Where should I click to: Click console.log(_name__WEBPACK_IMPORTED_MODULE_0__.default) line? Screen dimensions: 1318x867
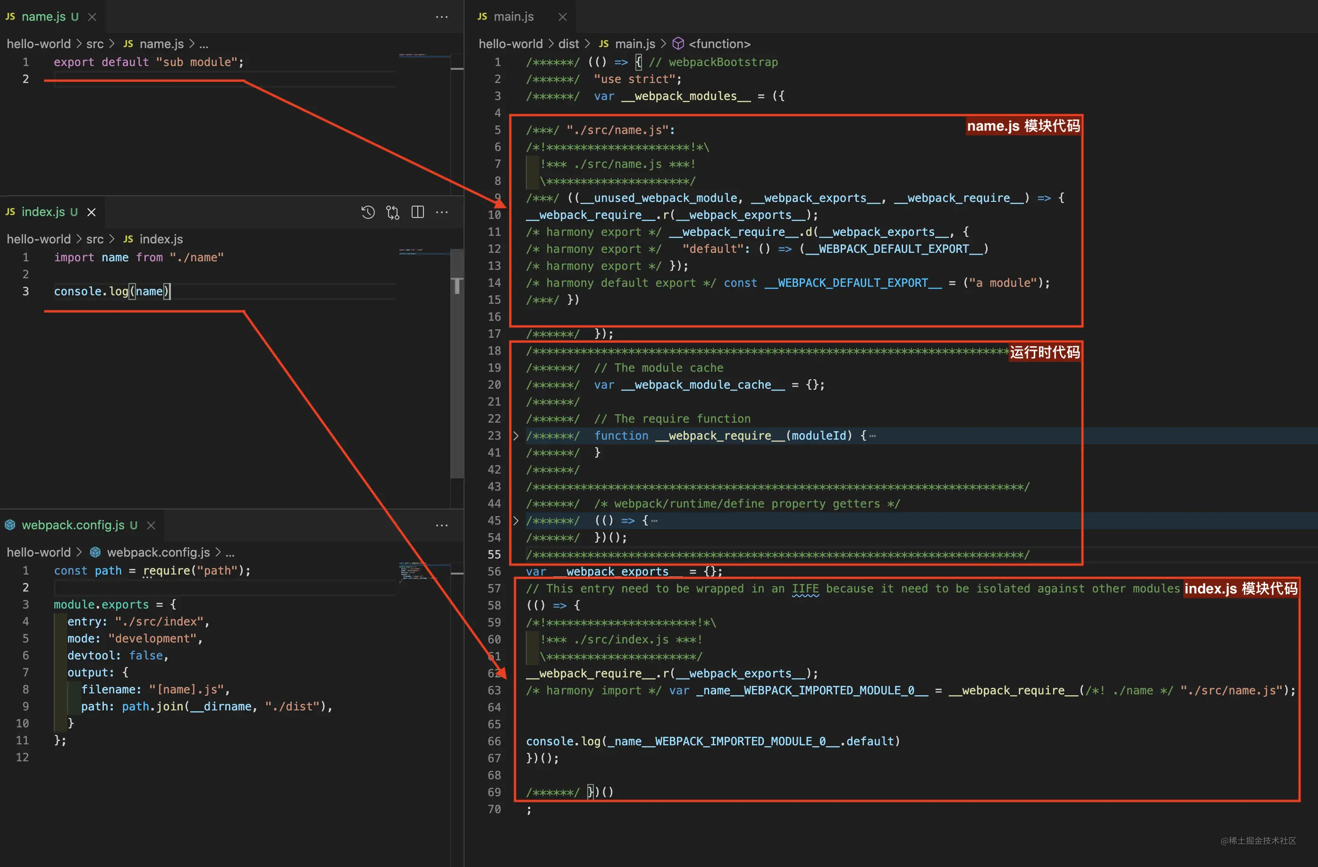[x=713, y=741]
